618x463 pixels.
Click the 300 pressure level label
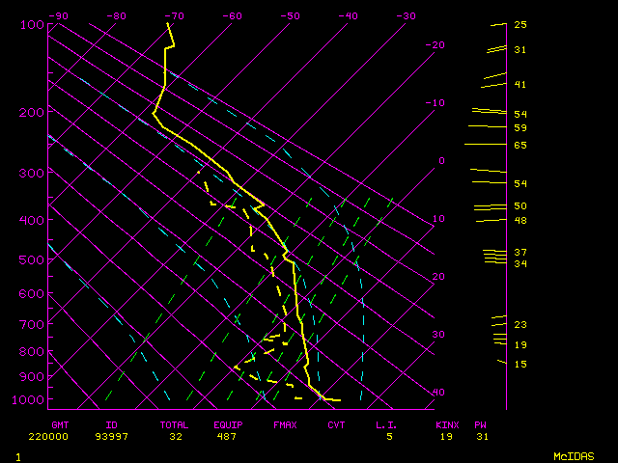coord(32,174)
